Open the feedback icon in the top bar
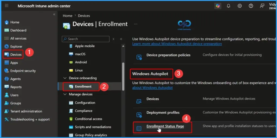277x138 pixels. (x=262, y=6)
